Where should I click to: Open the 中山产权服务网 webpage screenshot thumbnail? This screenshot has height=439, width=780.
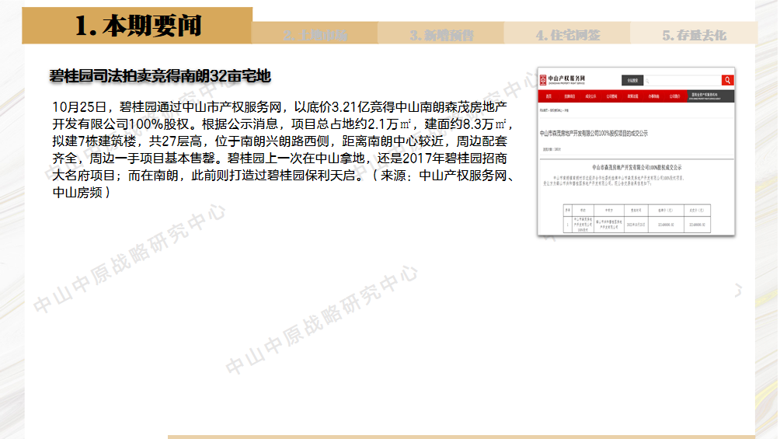[x=635, y=151]
